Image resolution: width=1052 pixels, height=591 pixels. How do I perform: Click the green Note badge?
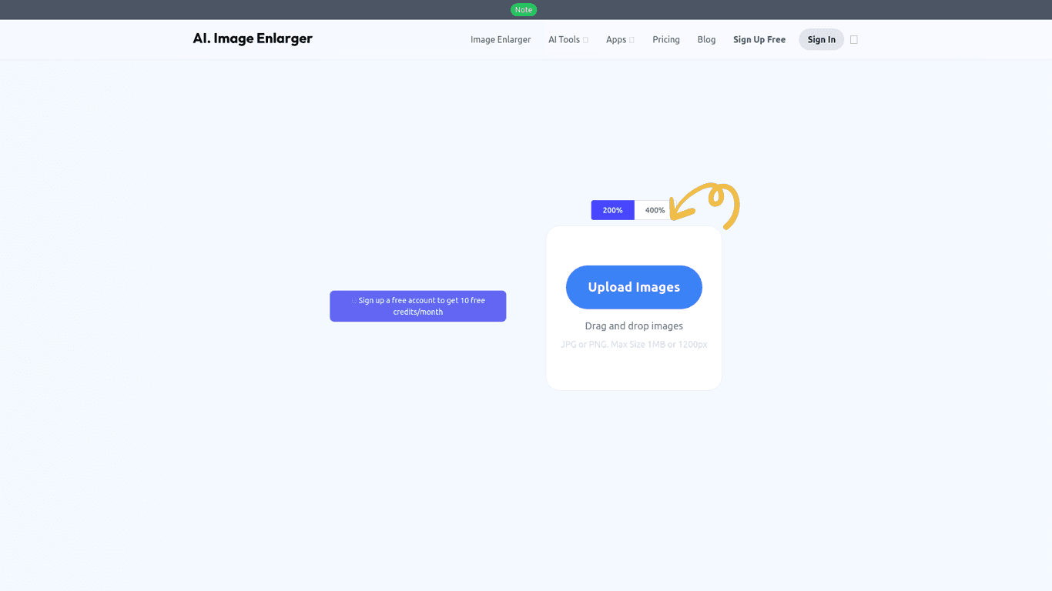[523, 10]
